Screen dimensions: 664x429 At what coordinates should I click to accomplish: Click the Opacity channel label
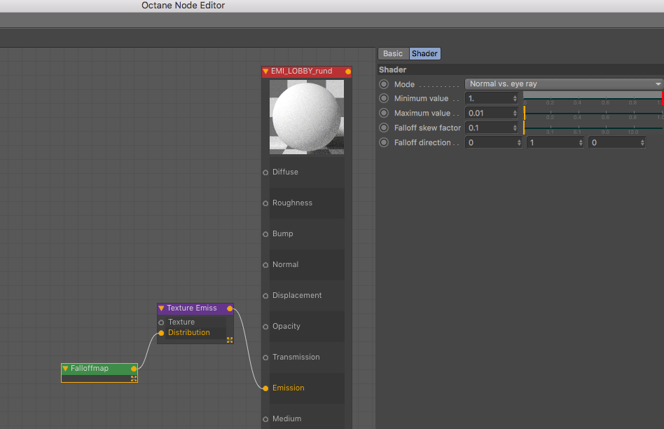pyautogui.click(x=286, y=327)
